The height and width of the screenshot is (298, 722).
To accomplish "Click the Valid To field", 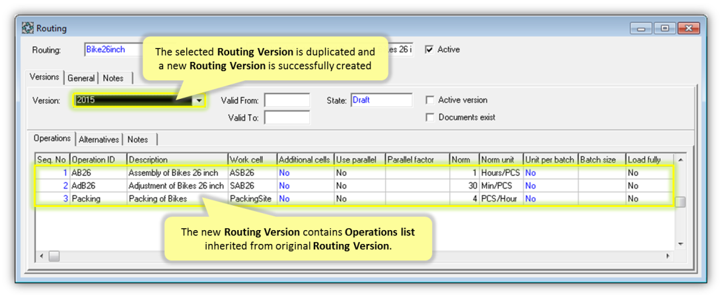I will click(287, 118).
